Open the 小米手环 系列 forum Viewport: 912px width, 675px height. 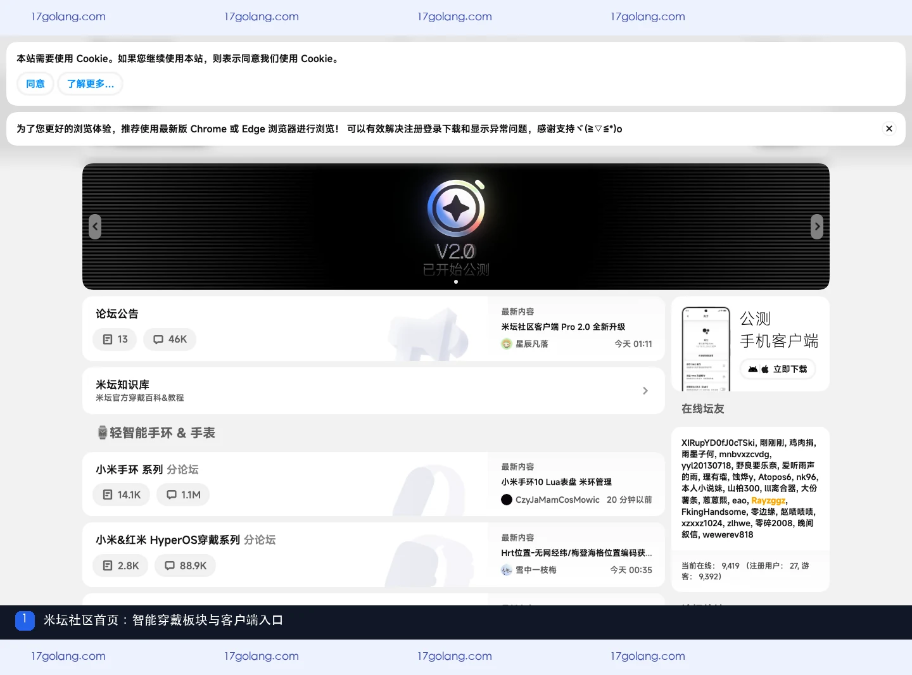pyautogui.click(x=129, y=469)
